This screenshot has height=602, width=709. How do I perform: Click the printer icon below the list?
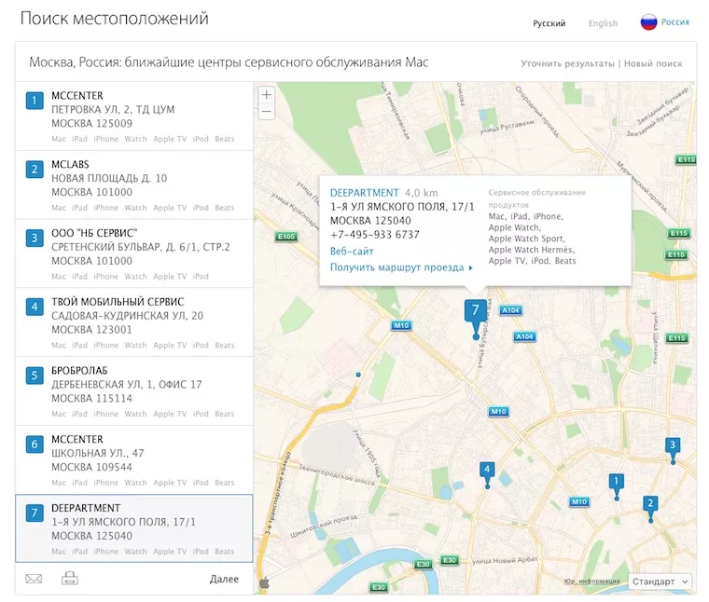point(70,579)
